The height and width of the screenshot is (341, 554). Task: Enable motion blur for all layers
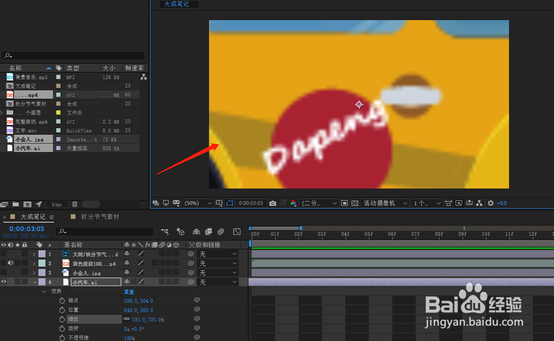[x=221, y=232]
